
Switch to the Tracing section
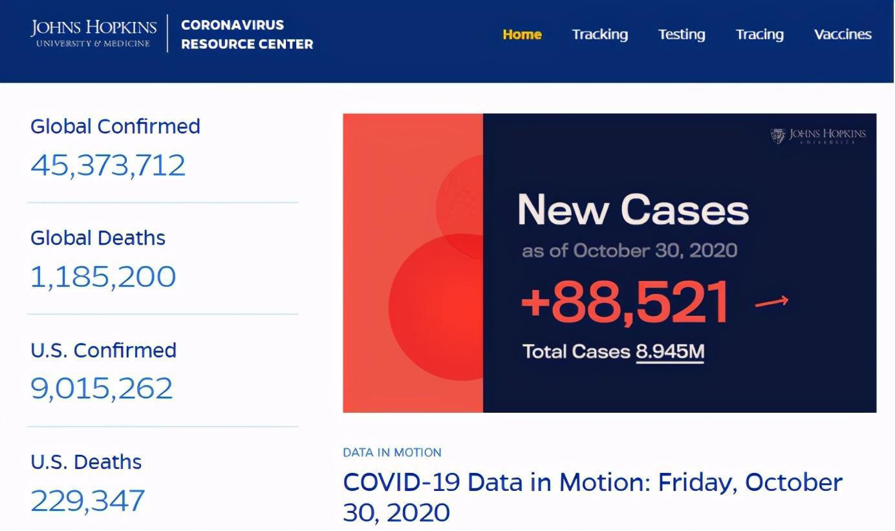point(759,34)
